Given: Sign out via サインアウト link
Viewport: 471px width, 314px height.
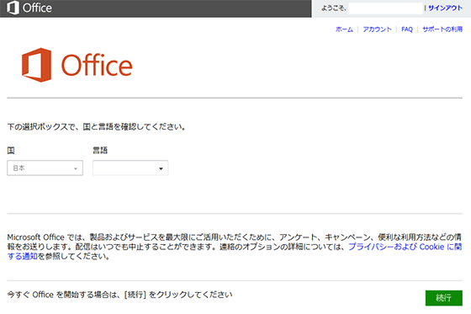Looking at the screenshot, I should click(x=445, y=8).
